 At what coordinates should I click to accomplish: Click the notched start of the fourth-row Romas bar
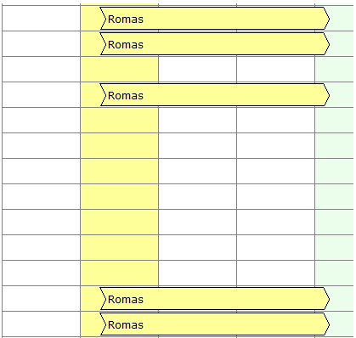[x=103, y=95]
